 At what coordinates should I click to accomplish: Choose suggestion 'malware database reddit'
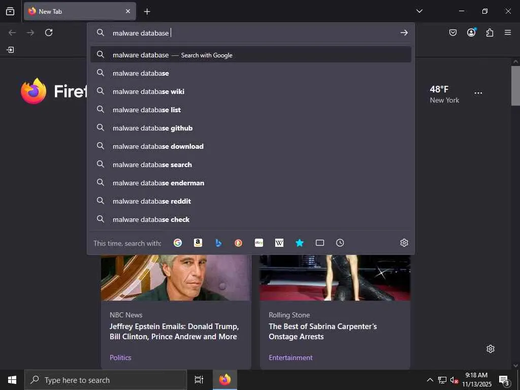point(251,201)
